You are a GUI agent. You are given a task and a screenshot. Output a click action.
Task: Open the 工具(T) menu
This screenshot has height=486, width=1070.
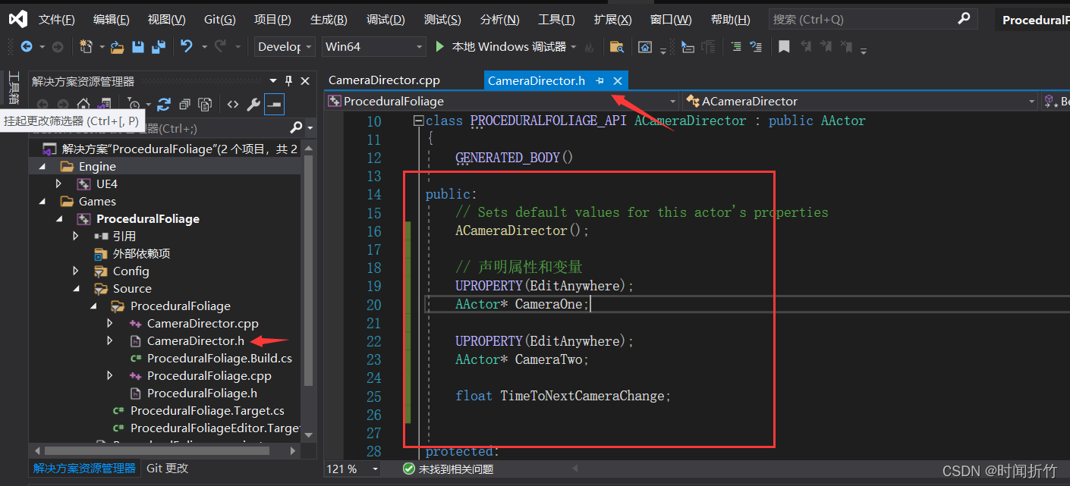[556, 20]
